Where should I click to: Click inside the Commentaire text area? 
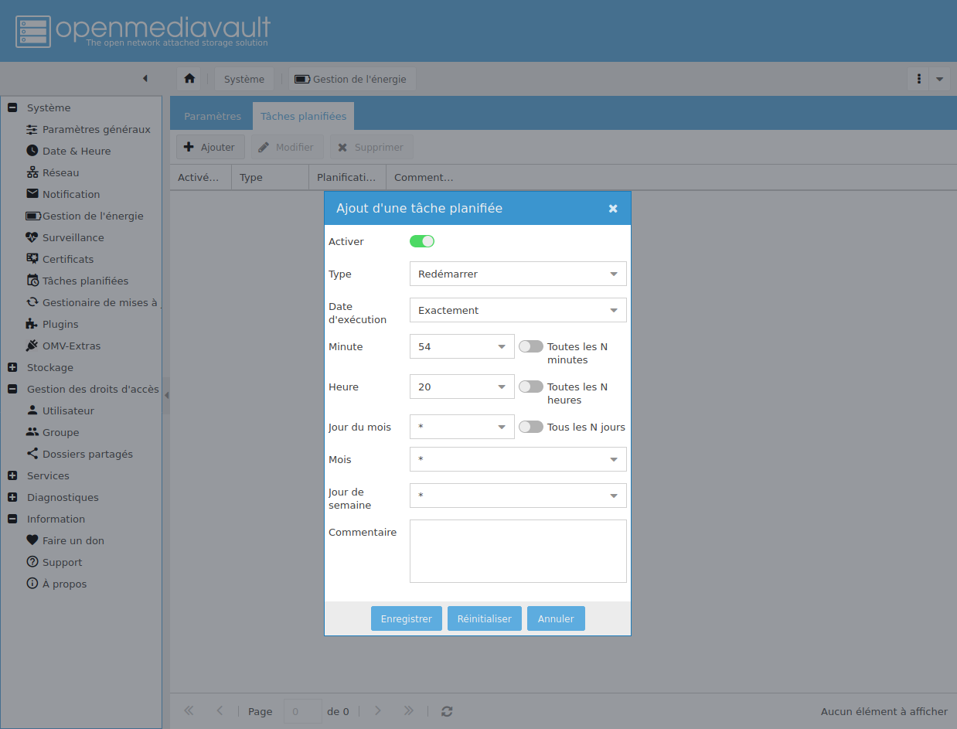517,550
